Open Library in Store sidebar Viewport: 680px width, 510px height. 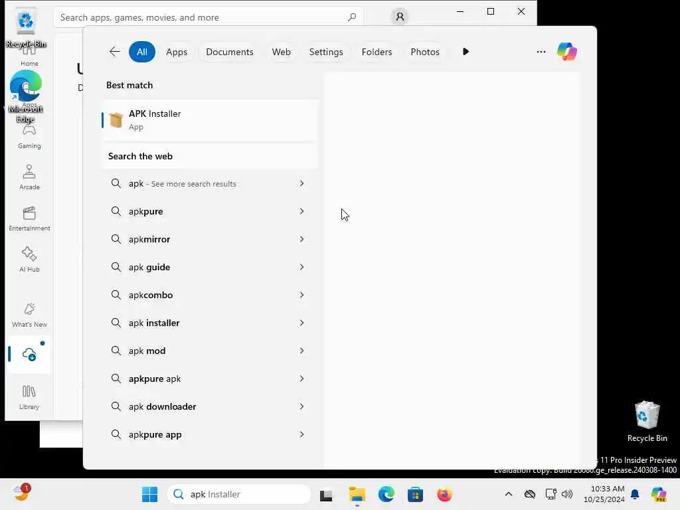coord(29,397)
